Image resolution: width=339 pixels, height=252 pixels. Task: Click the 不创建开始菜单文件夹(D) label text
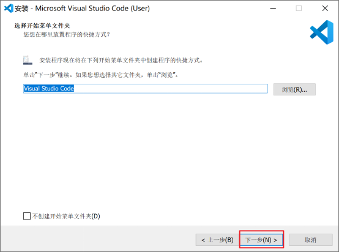[66, 216]
